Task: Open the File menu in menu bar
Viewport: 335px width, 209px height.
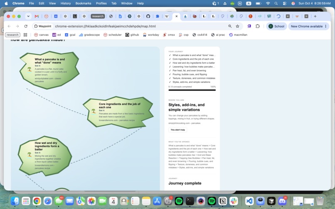Action: [32, 3]
